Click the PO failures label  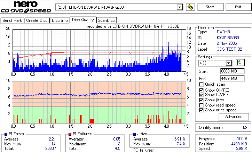[x=143, y=150]
